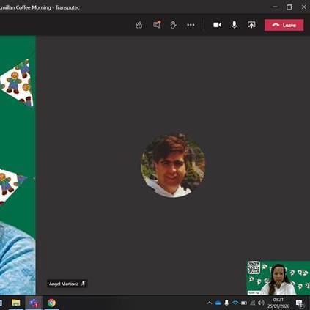
Task: Open the volume speaker control
Action: click(261, 303)
